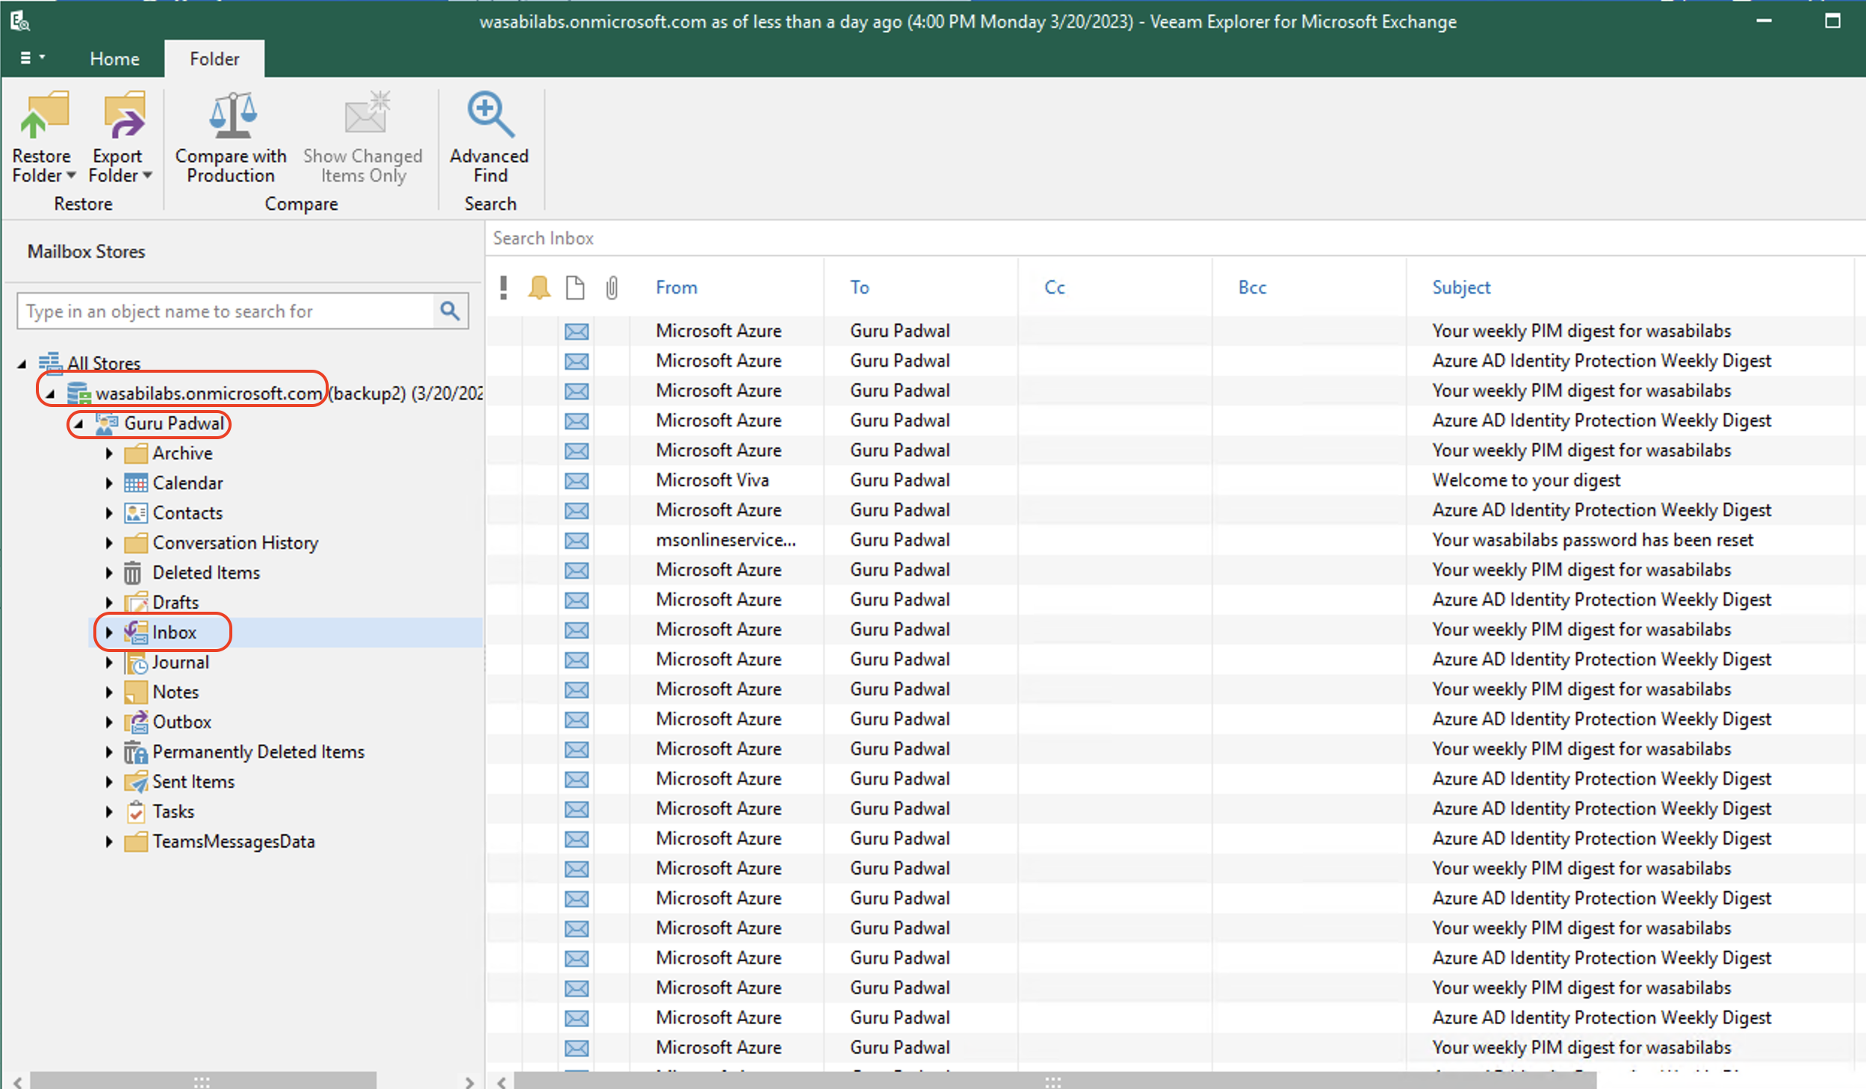The height and width of the screenshot is (1089, 1866).
Task: Click the bell reminder icon column header
Action: click(x=540, y=285)
